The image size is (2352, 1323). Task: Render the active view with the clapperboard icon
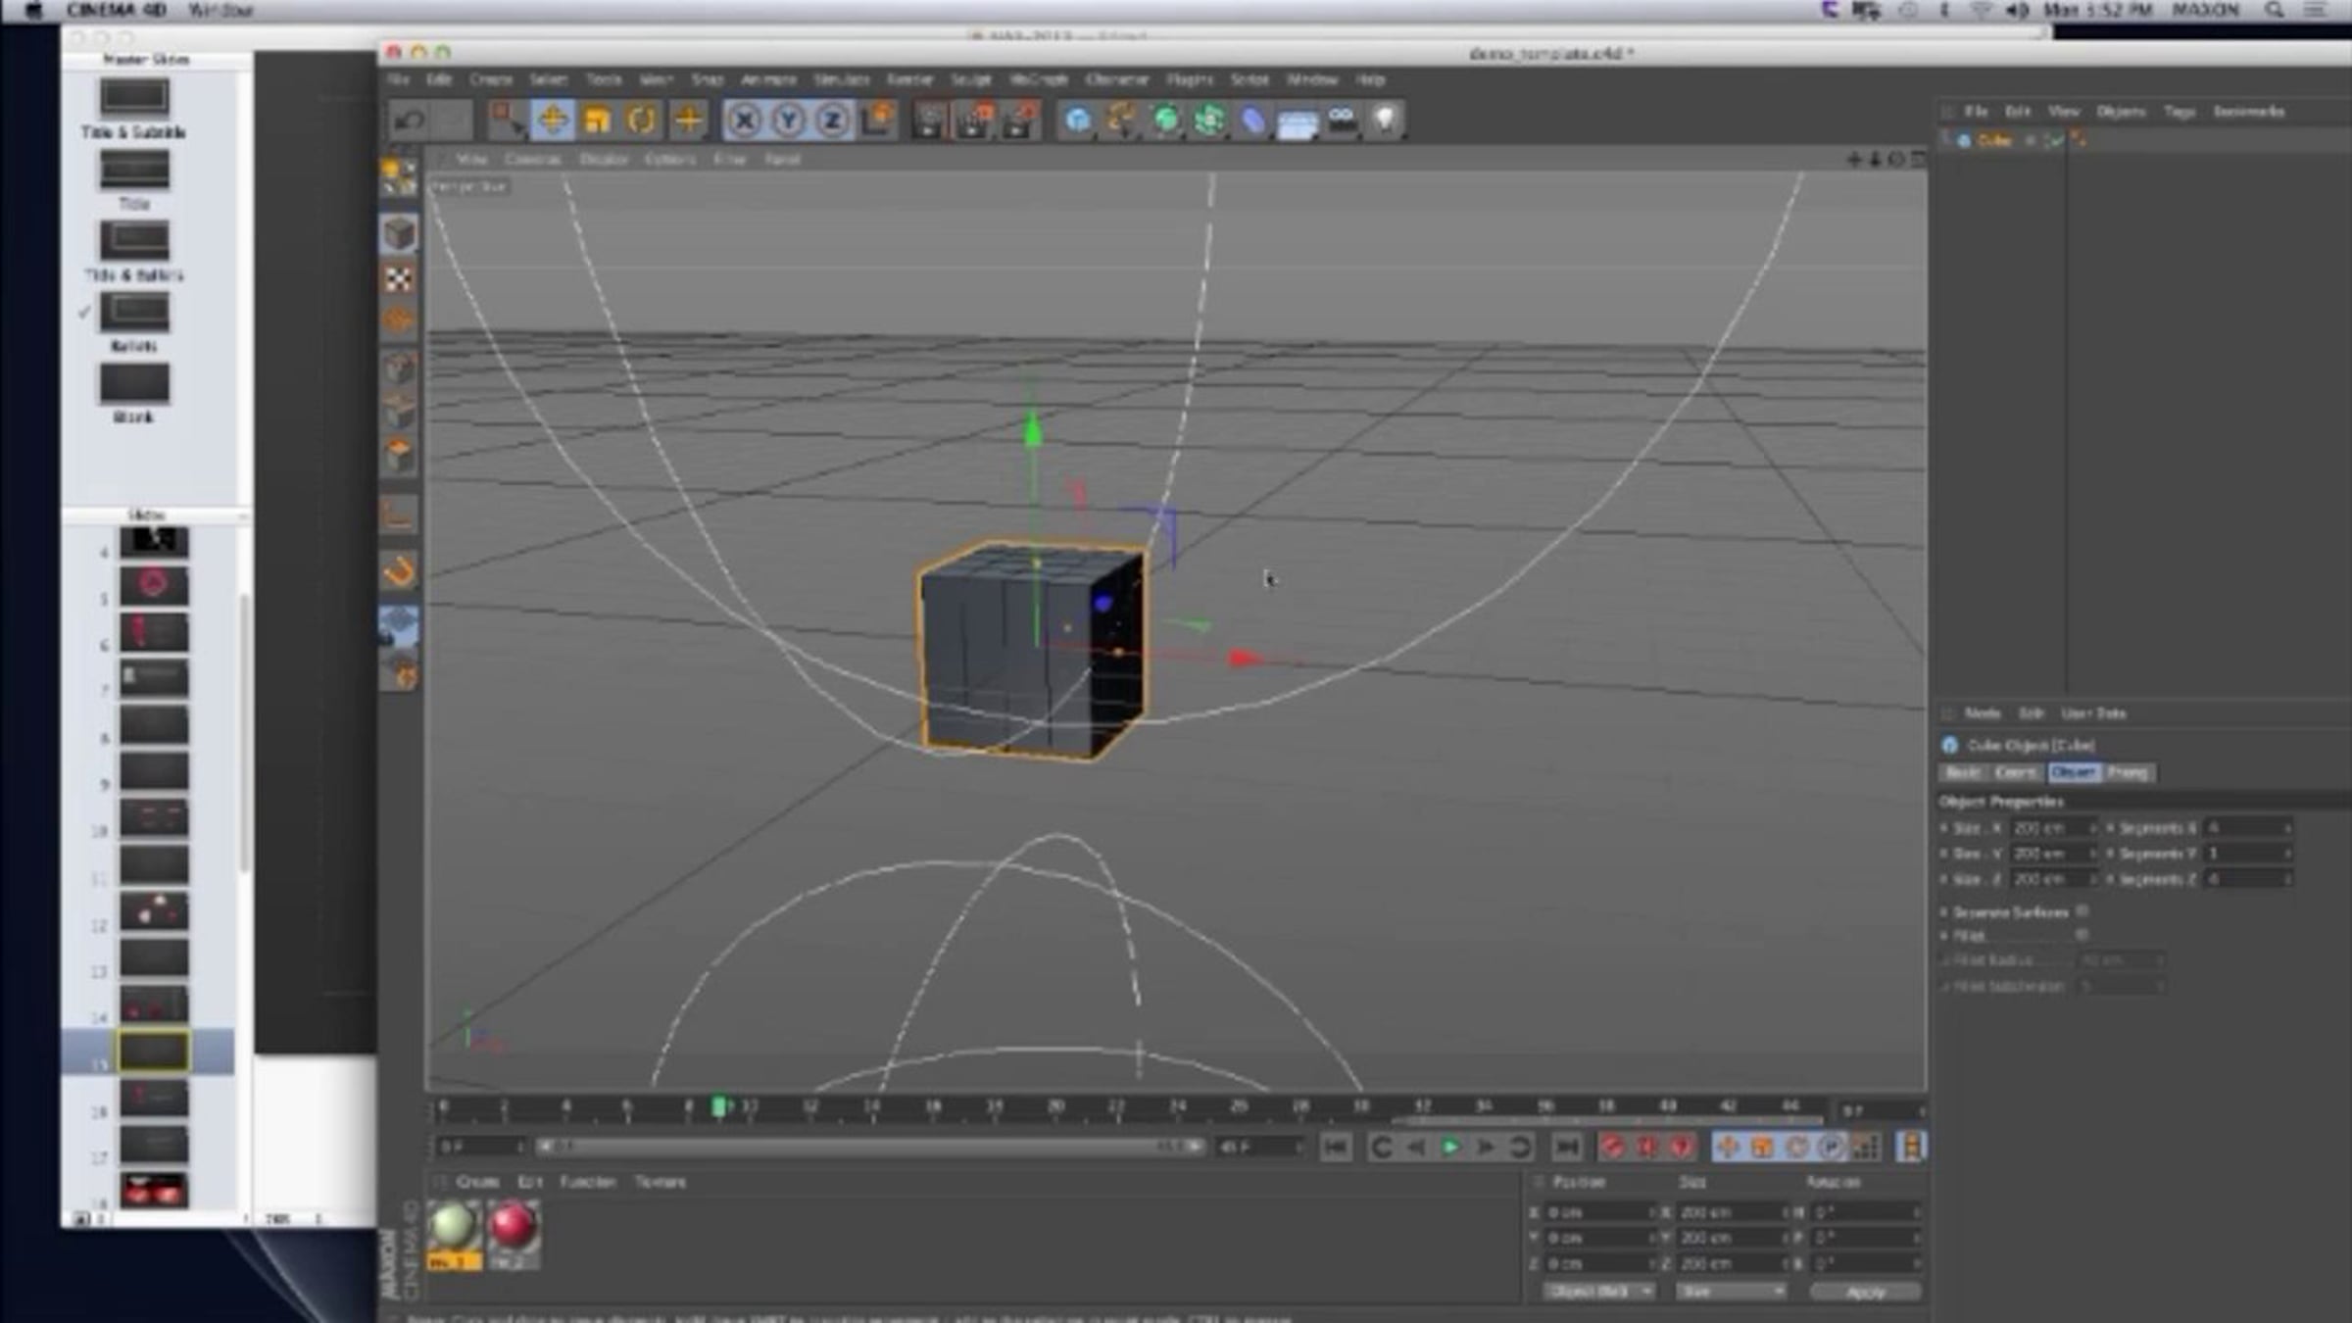coord(929,121)
